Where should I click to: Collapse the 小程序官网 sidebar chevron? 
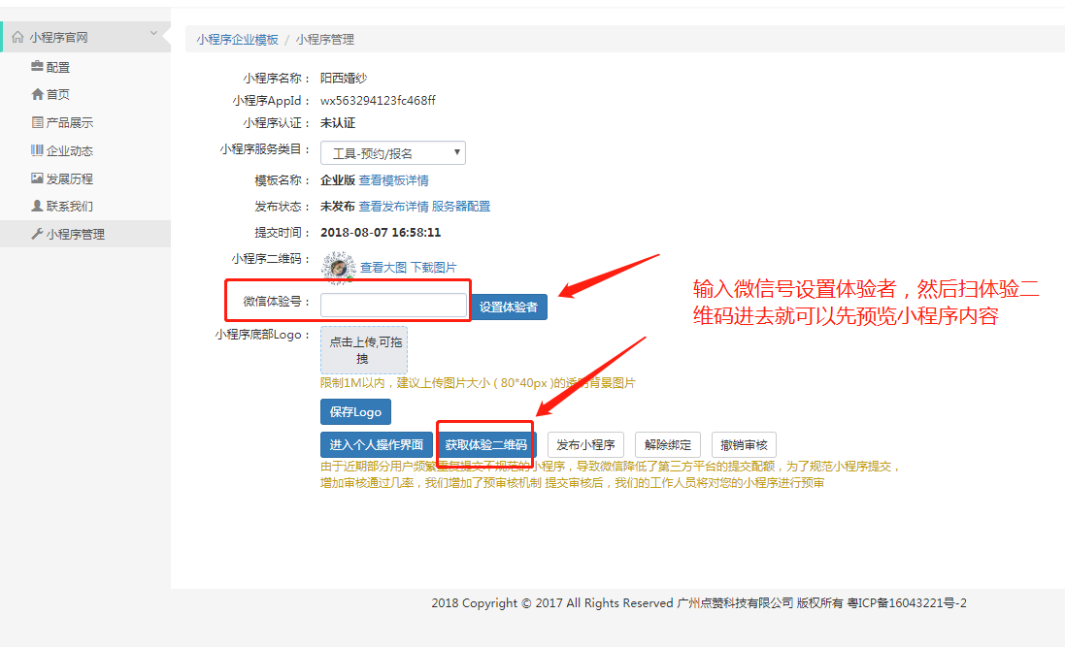(x=153, y=35)
